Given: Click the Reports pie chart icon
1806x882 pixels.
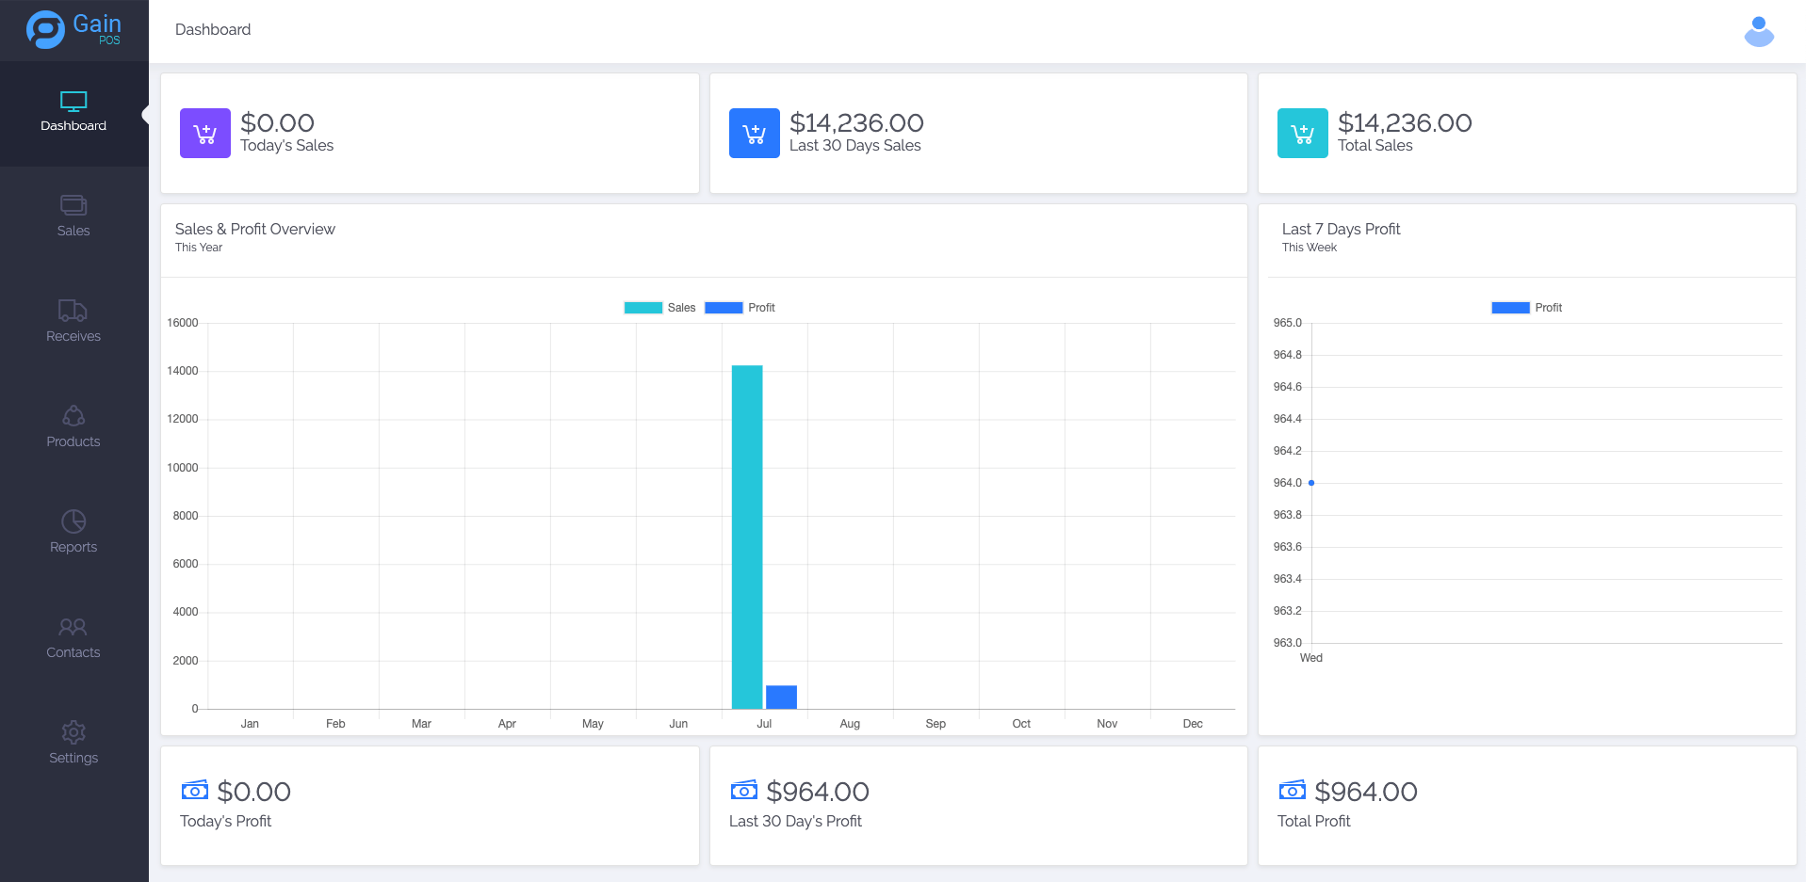Looking at the screenshot, I should click(73, 521).
